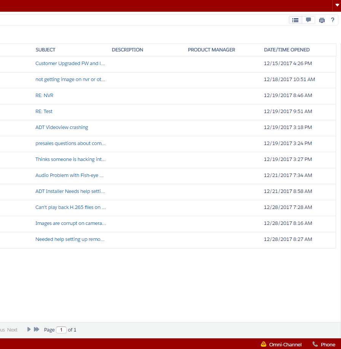Open the 'RE: Test' case
This screenshot has height=349, width=341.
point(44,112)
